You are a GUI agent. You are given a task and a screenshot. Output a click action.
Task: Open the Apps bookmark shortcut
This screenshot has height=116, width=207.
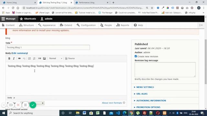pos(6,13)
